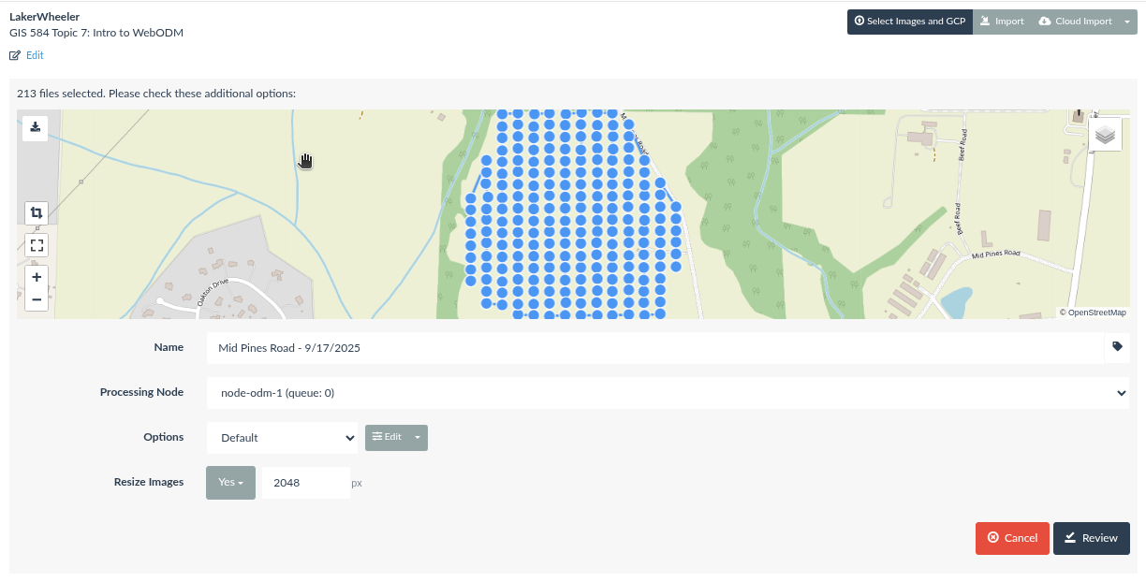Screen dimensions: 1146x582
Task: Click Select Images and GCP button
Action: [x=909, y=22]
